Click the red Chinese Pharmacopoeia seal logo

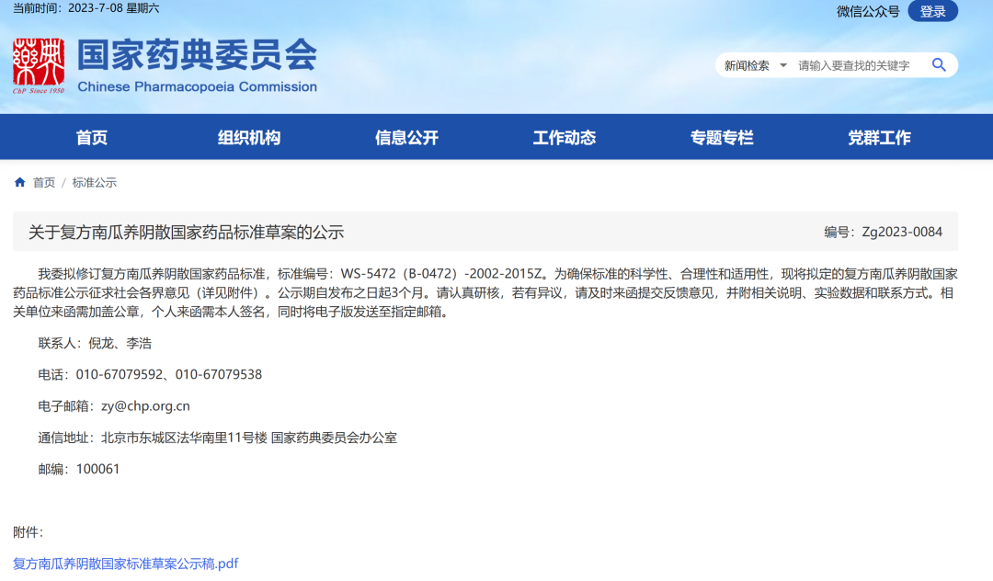point(39,65)
